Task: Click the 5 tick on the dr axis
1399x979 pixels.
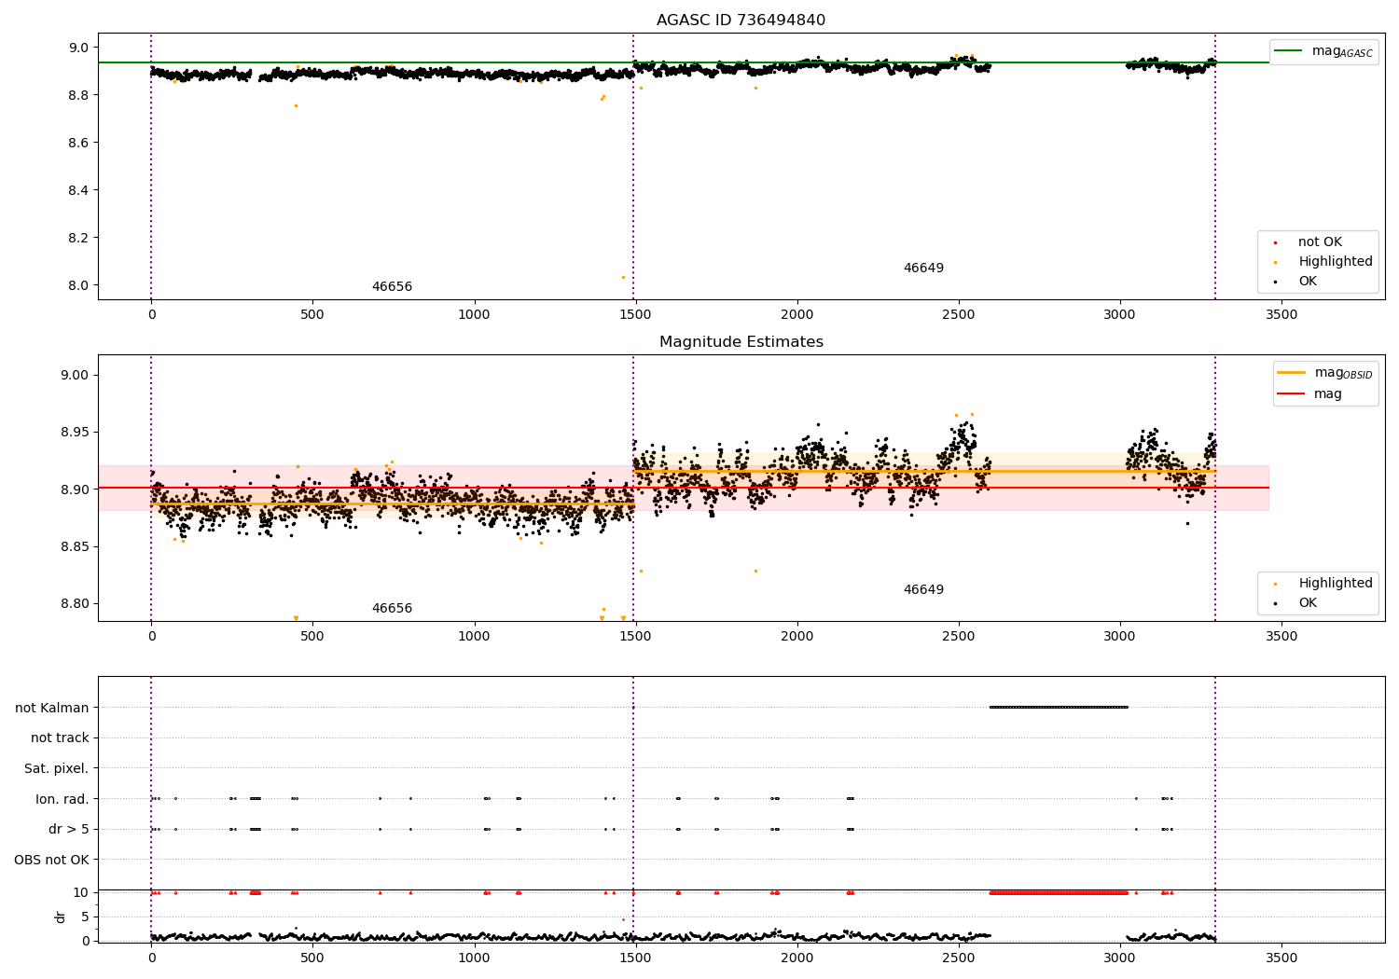Action: pyautogui.click(x=86, y=917)
